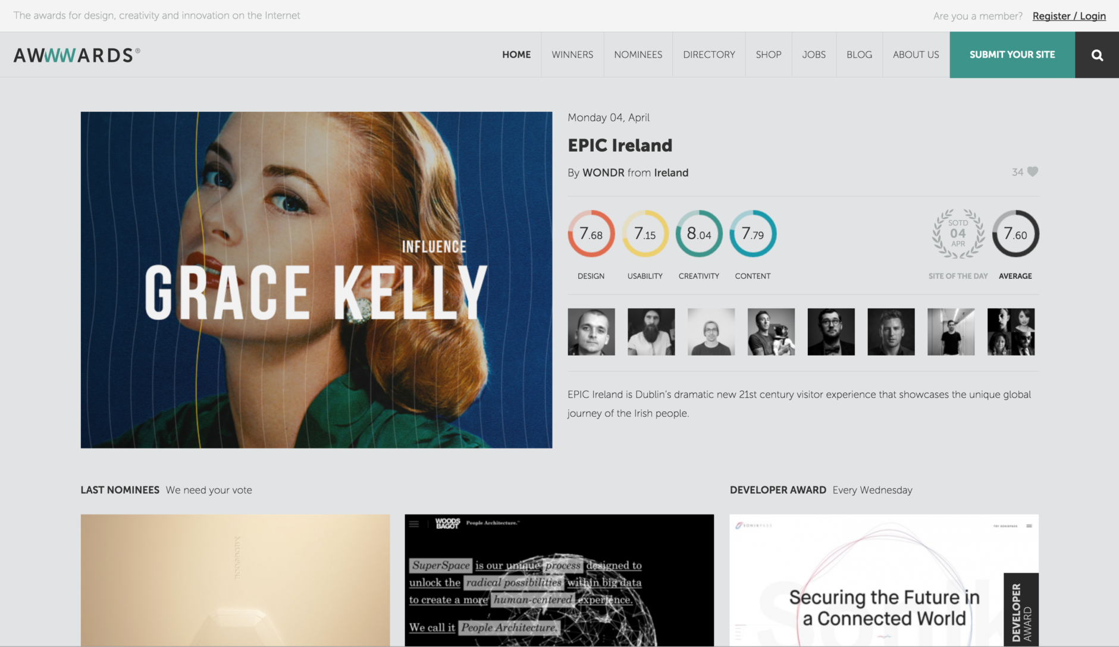Open the Securing the Future developer award site

coord(884,580)
